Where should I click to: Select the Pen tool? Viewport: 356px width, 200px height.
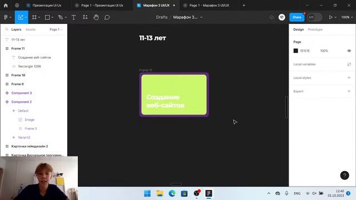coord(61,17)
